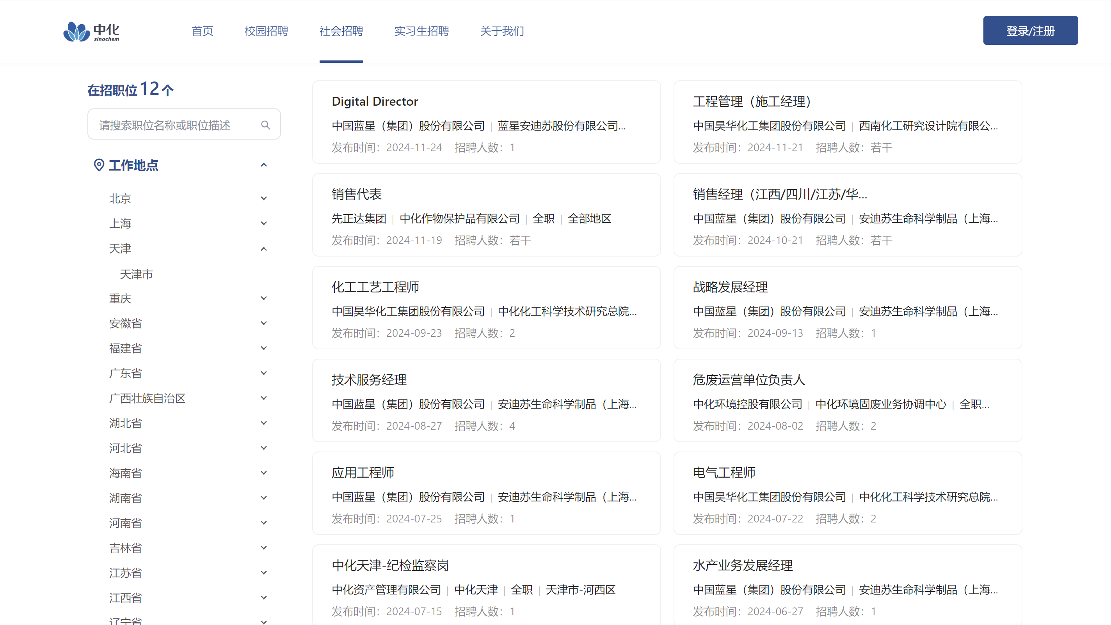Select 湖南省 in location list
This screenshot has width=1111, height=625.
126,498
